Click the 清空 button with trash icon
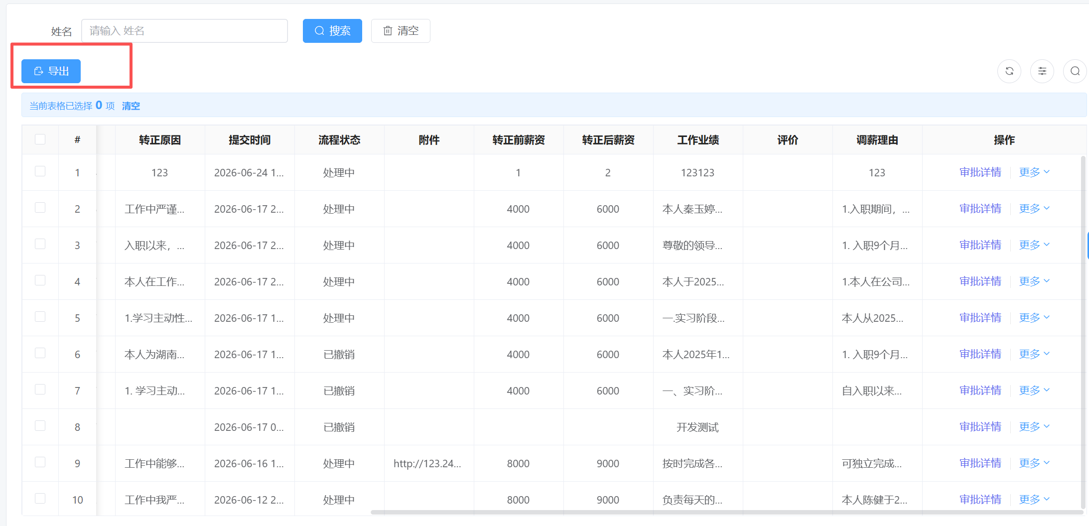This screenshot has height=526, width=1089. click(401, 31)
